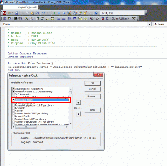
Task: Click Browse... to locate a reference
Action: (x=92, y=97)
